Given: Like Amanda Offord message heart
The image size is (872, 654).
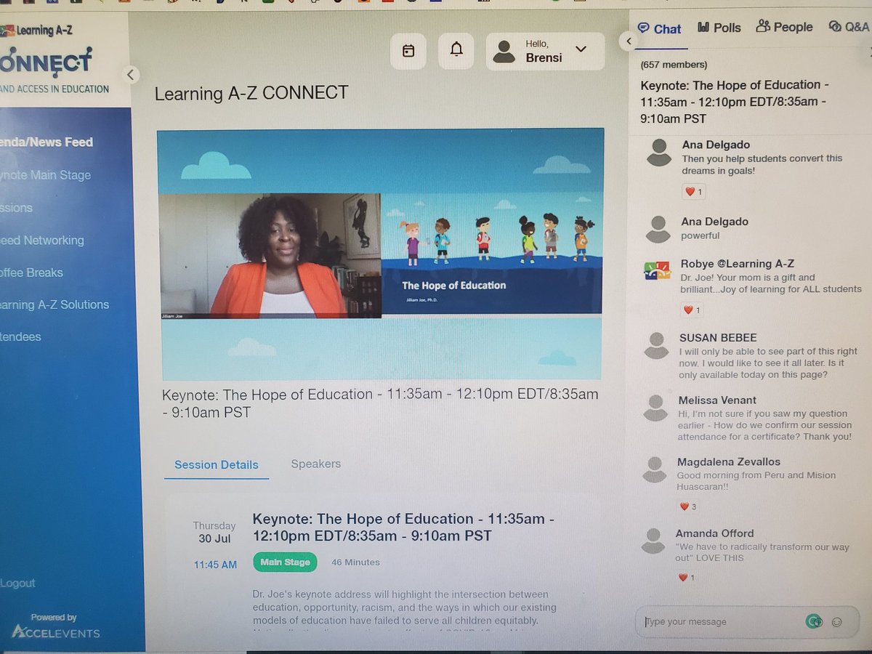Looking at the screenshot, I should click(x=687, y=578).
